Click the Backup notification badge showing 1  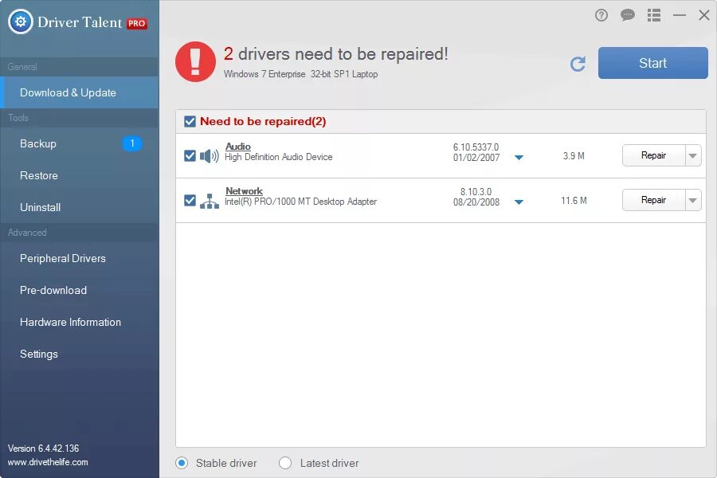132,143
